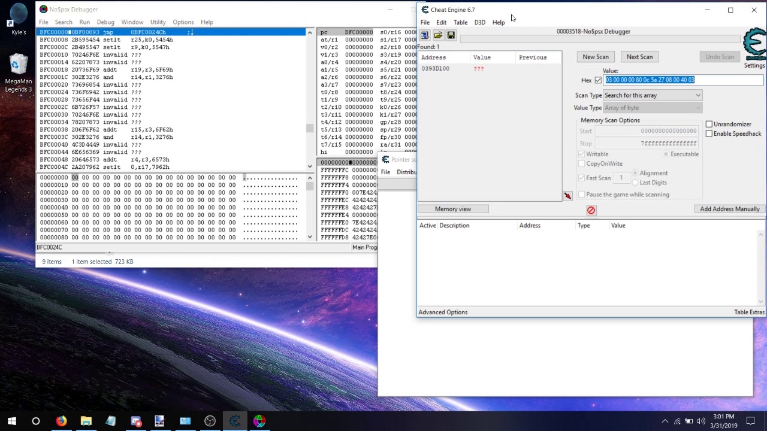Open the Edit menu in Cheat Engine
767x431 pixels.
coord(442,23)
